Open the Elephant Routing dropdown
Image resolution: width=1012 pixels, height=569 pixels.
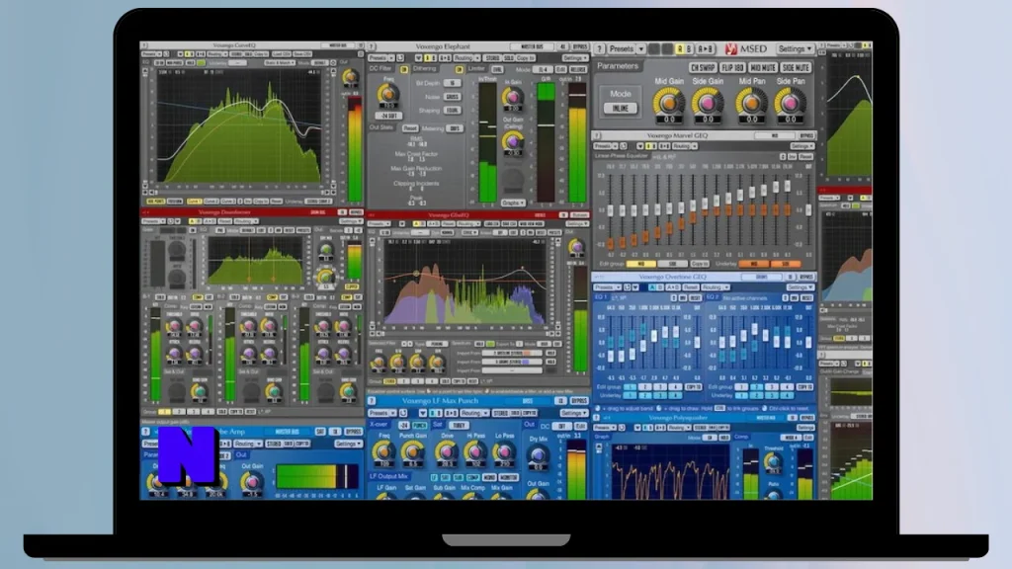tap(464, 58)
